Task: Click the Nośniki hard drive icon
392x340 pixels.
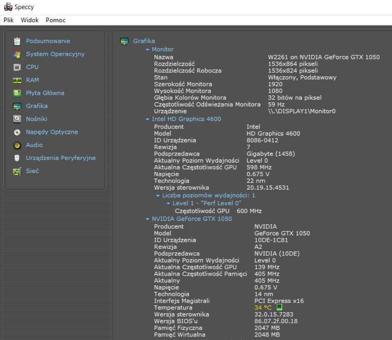Action: 17,119
